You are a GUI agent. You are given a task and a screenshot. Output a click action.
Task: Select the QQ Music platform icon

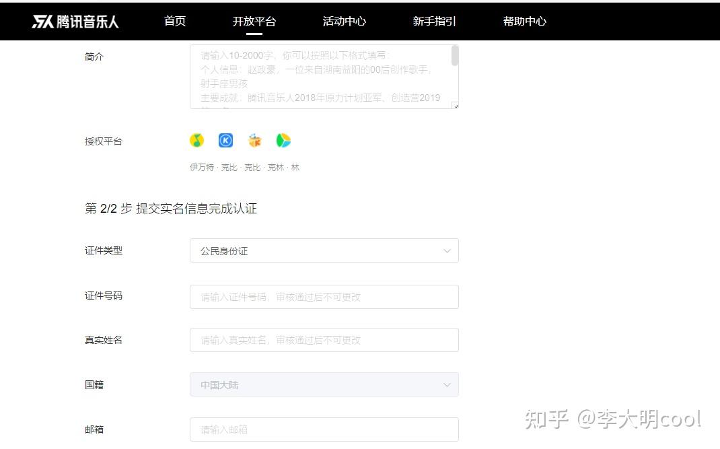pyautogui.click(x=196, y=140)
